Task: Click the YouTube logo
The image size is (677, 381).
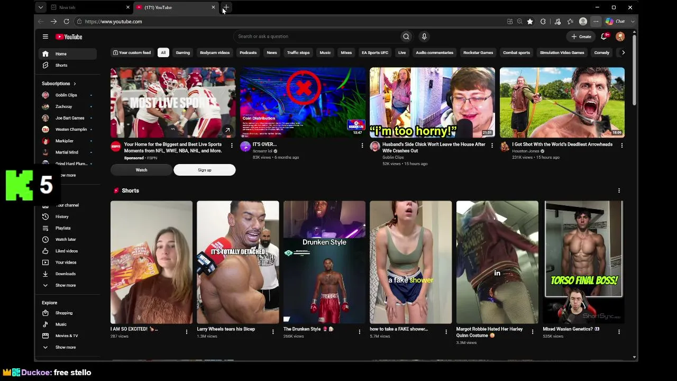Action: click(69, 37)
